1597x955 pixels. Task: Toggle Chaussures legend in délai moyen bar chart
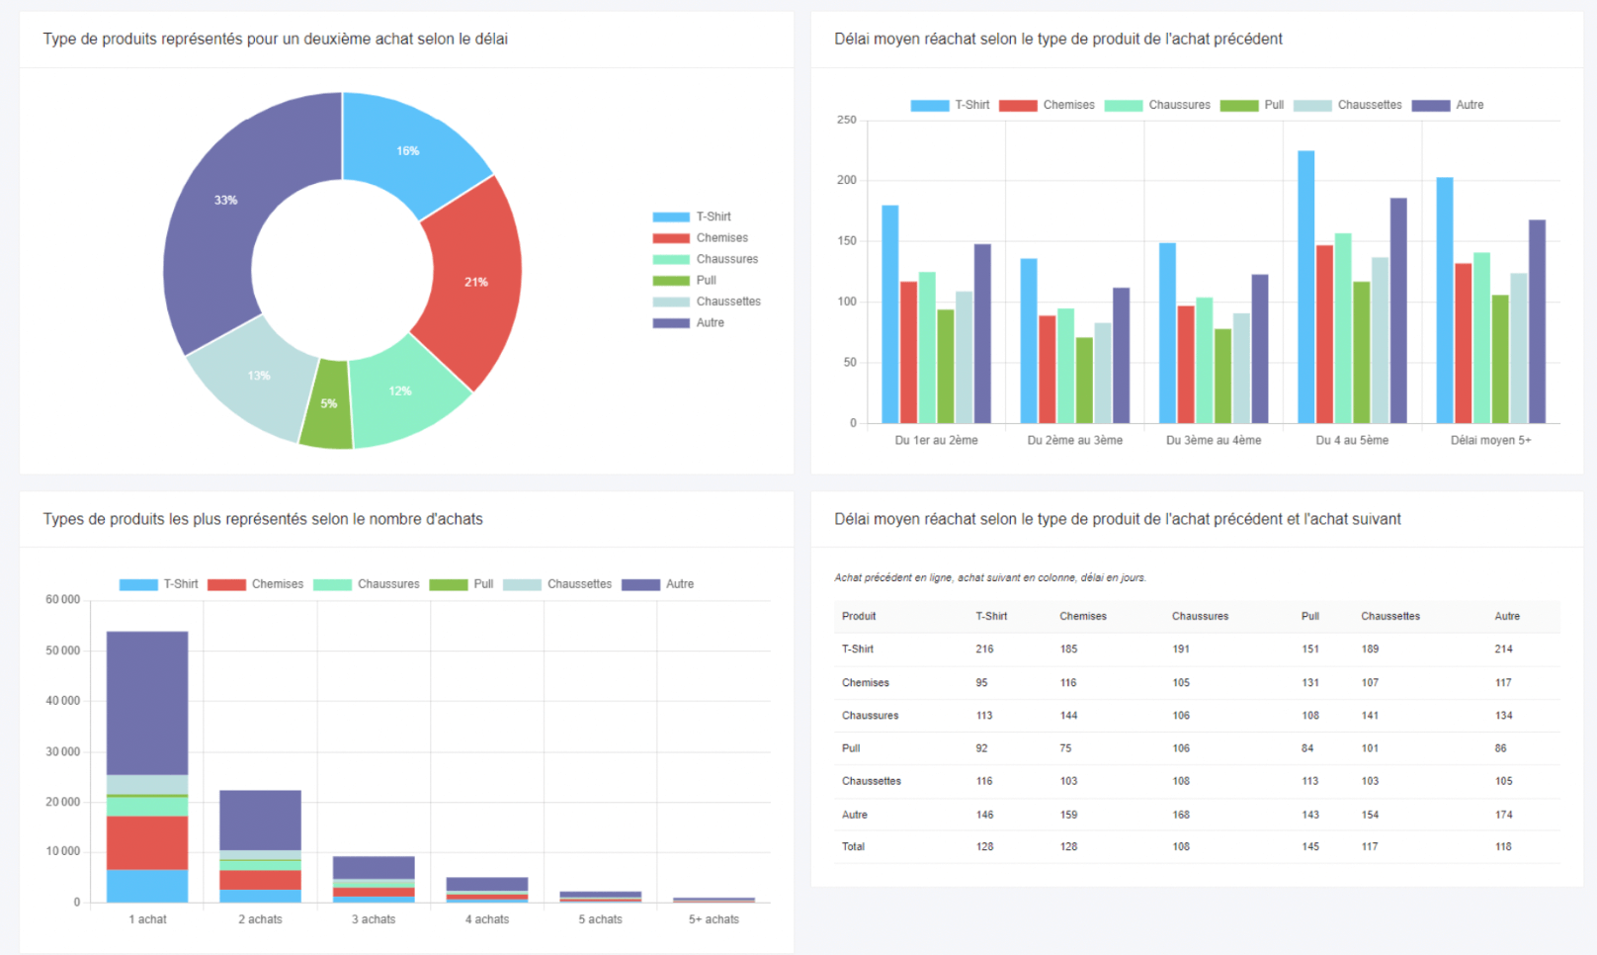[x=1157, y=105]
